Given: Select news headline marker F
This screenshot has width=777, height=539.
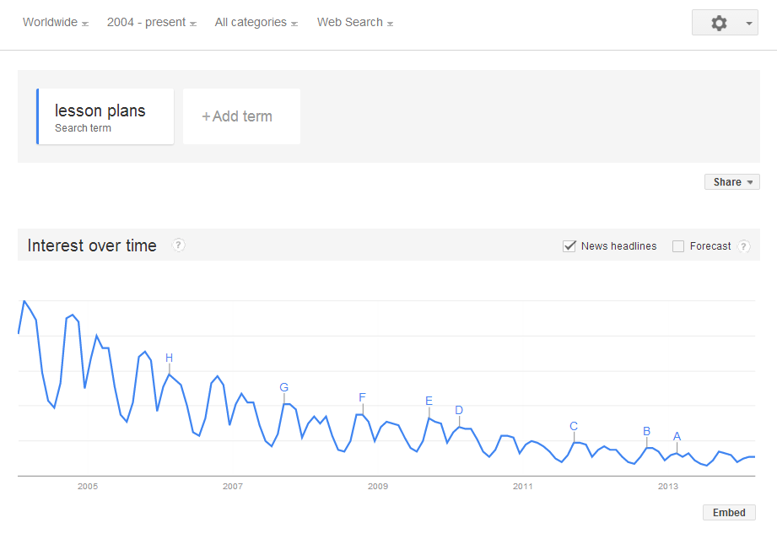Looking at the screenshot, I should 362,398.
